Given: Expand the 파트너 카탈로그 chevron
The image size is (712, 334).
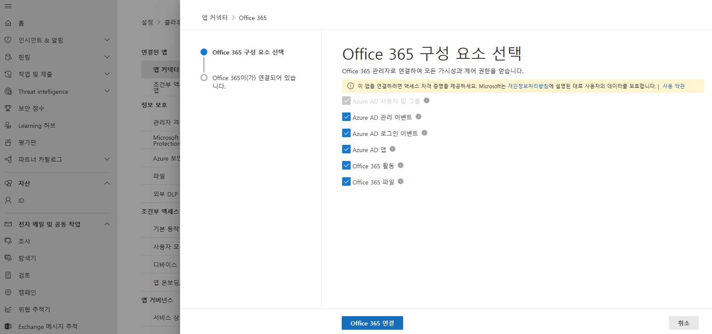Looking at the screenshot, I should 107,159.
